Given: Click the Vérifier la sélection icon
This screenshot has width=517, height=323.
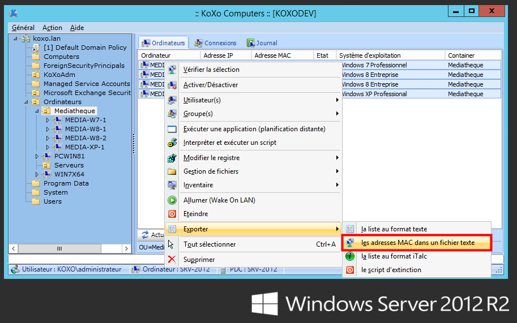Looking at the screenshot, I should [172, 70].
